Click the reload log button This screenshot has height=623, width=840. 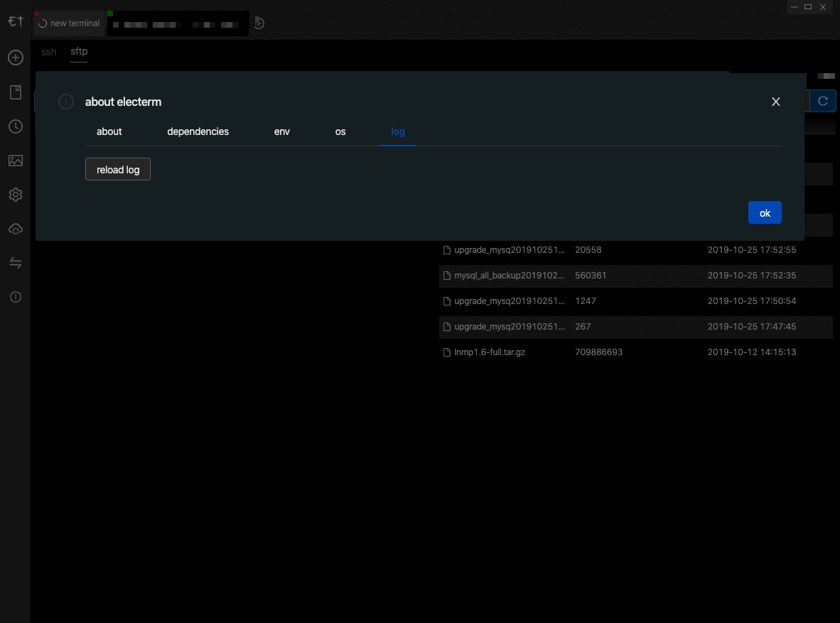118,169
